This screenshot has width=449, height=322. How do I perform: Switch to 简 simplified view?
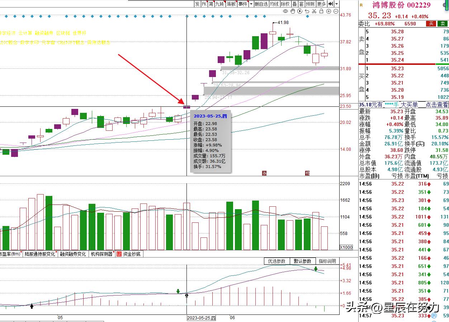tap(211, 4)
